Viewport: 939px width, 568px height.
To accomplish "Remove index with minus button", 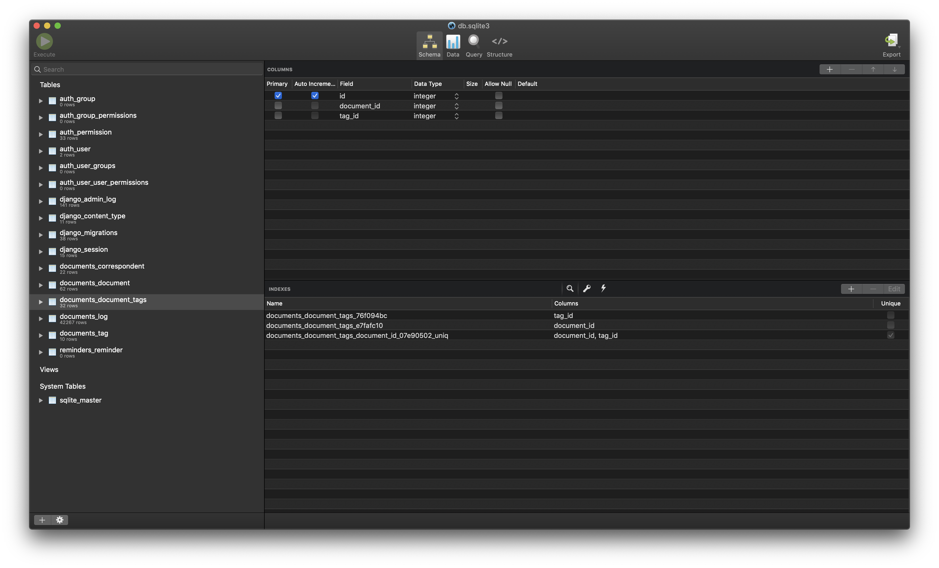I will [x=873, y=289].
